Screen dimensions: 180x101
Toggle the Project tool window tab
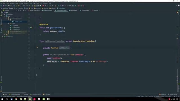coord(1,14)
